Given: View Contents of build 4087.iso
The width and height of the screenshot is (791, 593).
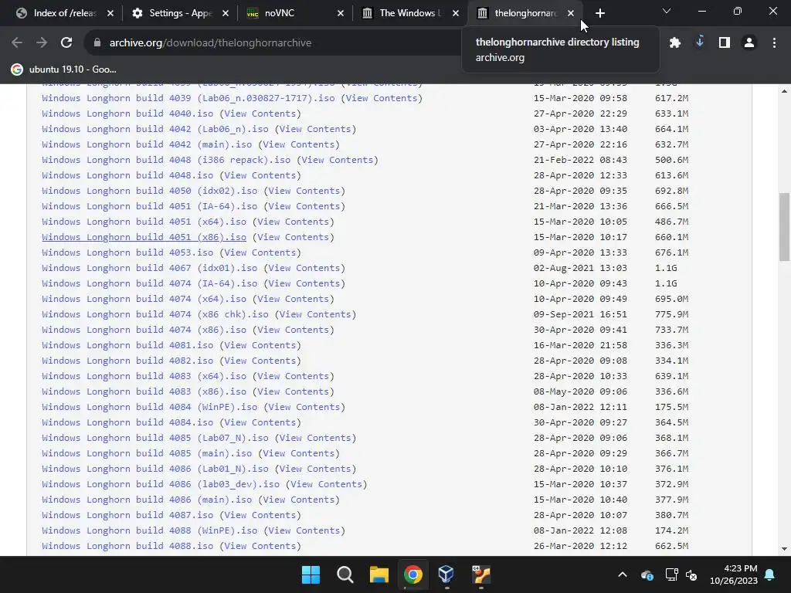Looking at the screenshot, I should (x=260, y=515).
